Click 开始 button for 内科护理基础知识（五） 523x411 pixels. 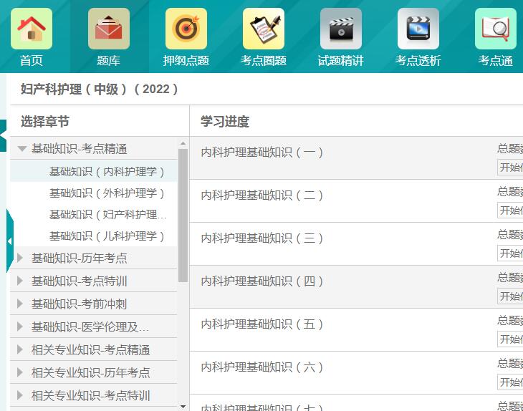coord(510,339)
